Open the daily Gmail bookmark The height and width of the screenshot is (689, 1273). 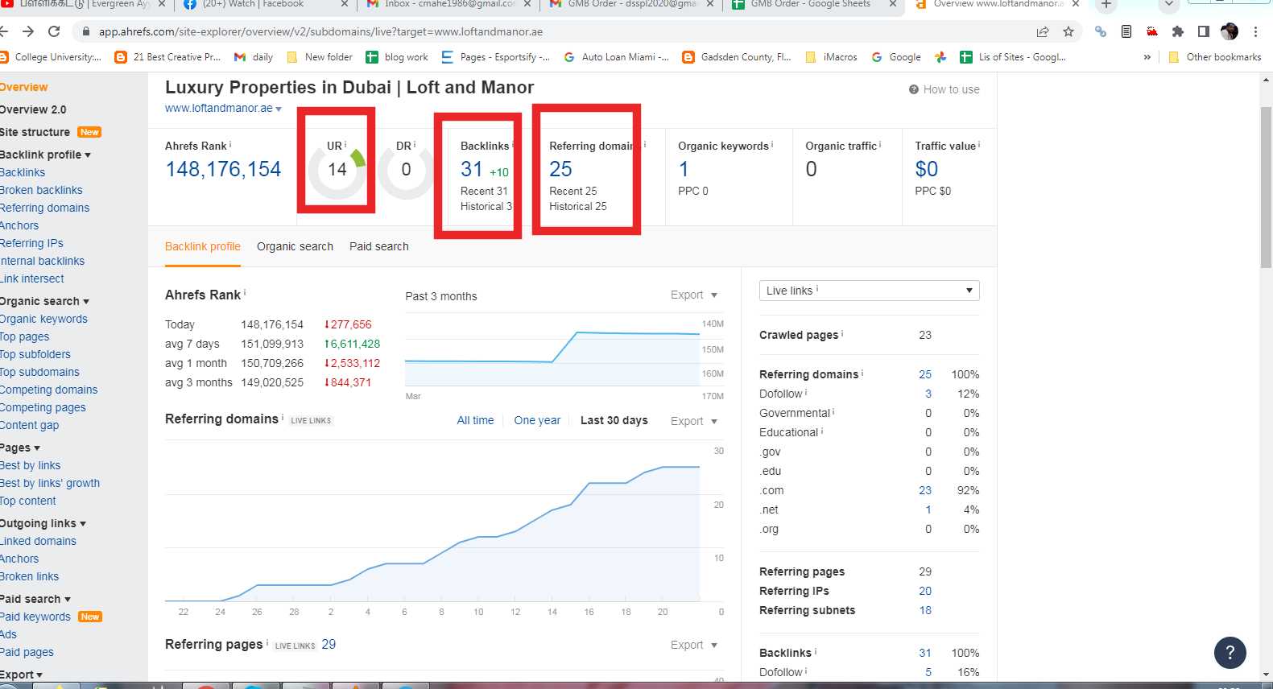click(254, 57)
